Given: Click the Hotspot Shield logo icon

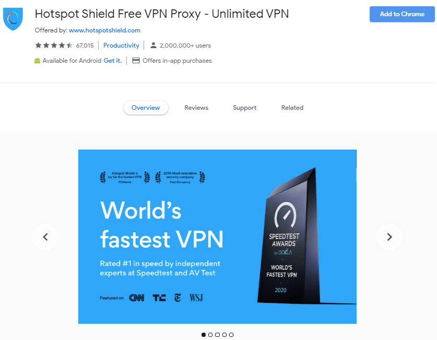Looking at the screenshot, I should tap(13, 19).
